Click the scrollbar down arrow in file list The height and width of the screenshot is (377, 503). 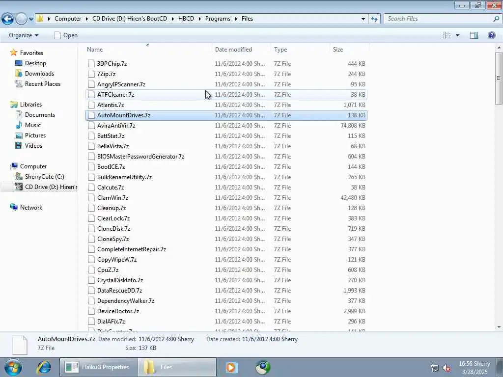tap(499, 327)
